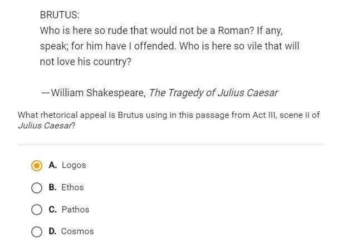This screenshot has height=243, width=343.
Task: Click the bold letter 'B.' label
Action: tap(53, 187)
